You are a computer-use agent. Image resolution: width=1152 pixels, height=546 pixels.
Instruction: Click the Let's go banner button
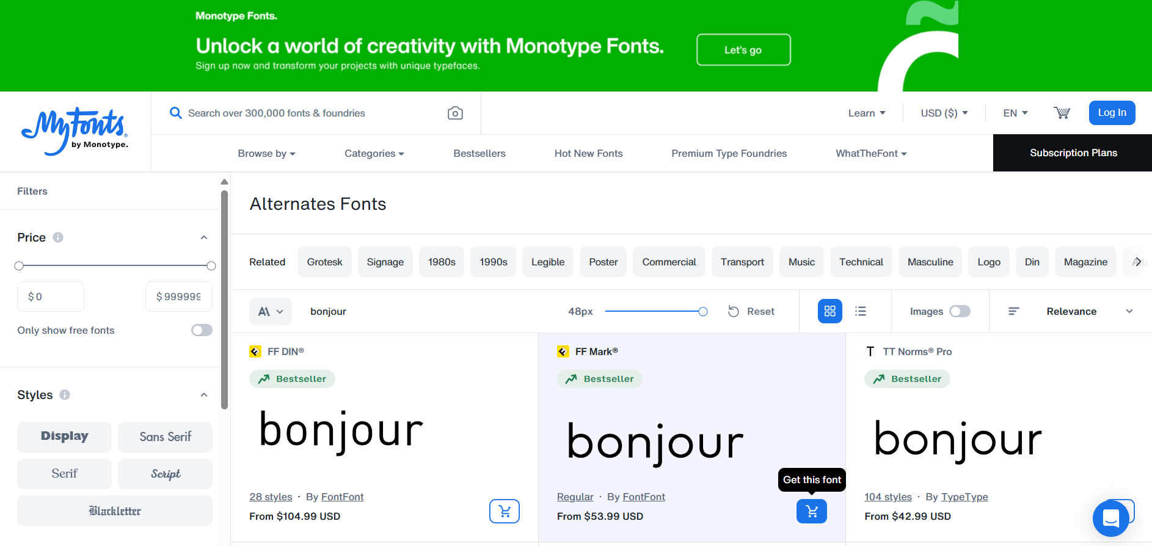743,50
